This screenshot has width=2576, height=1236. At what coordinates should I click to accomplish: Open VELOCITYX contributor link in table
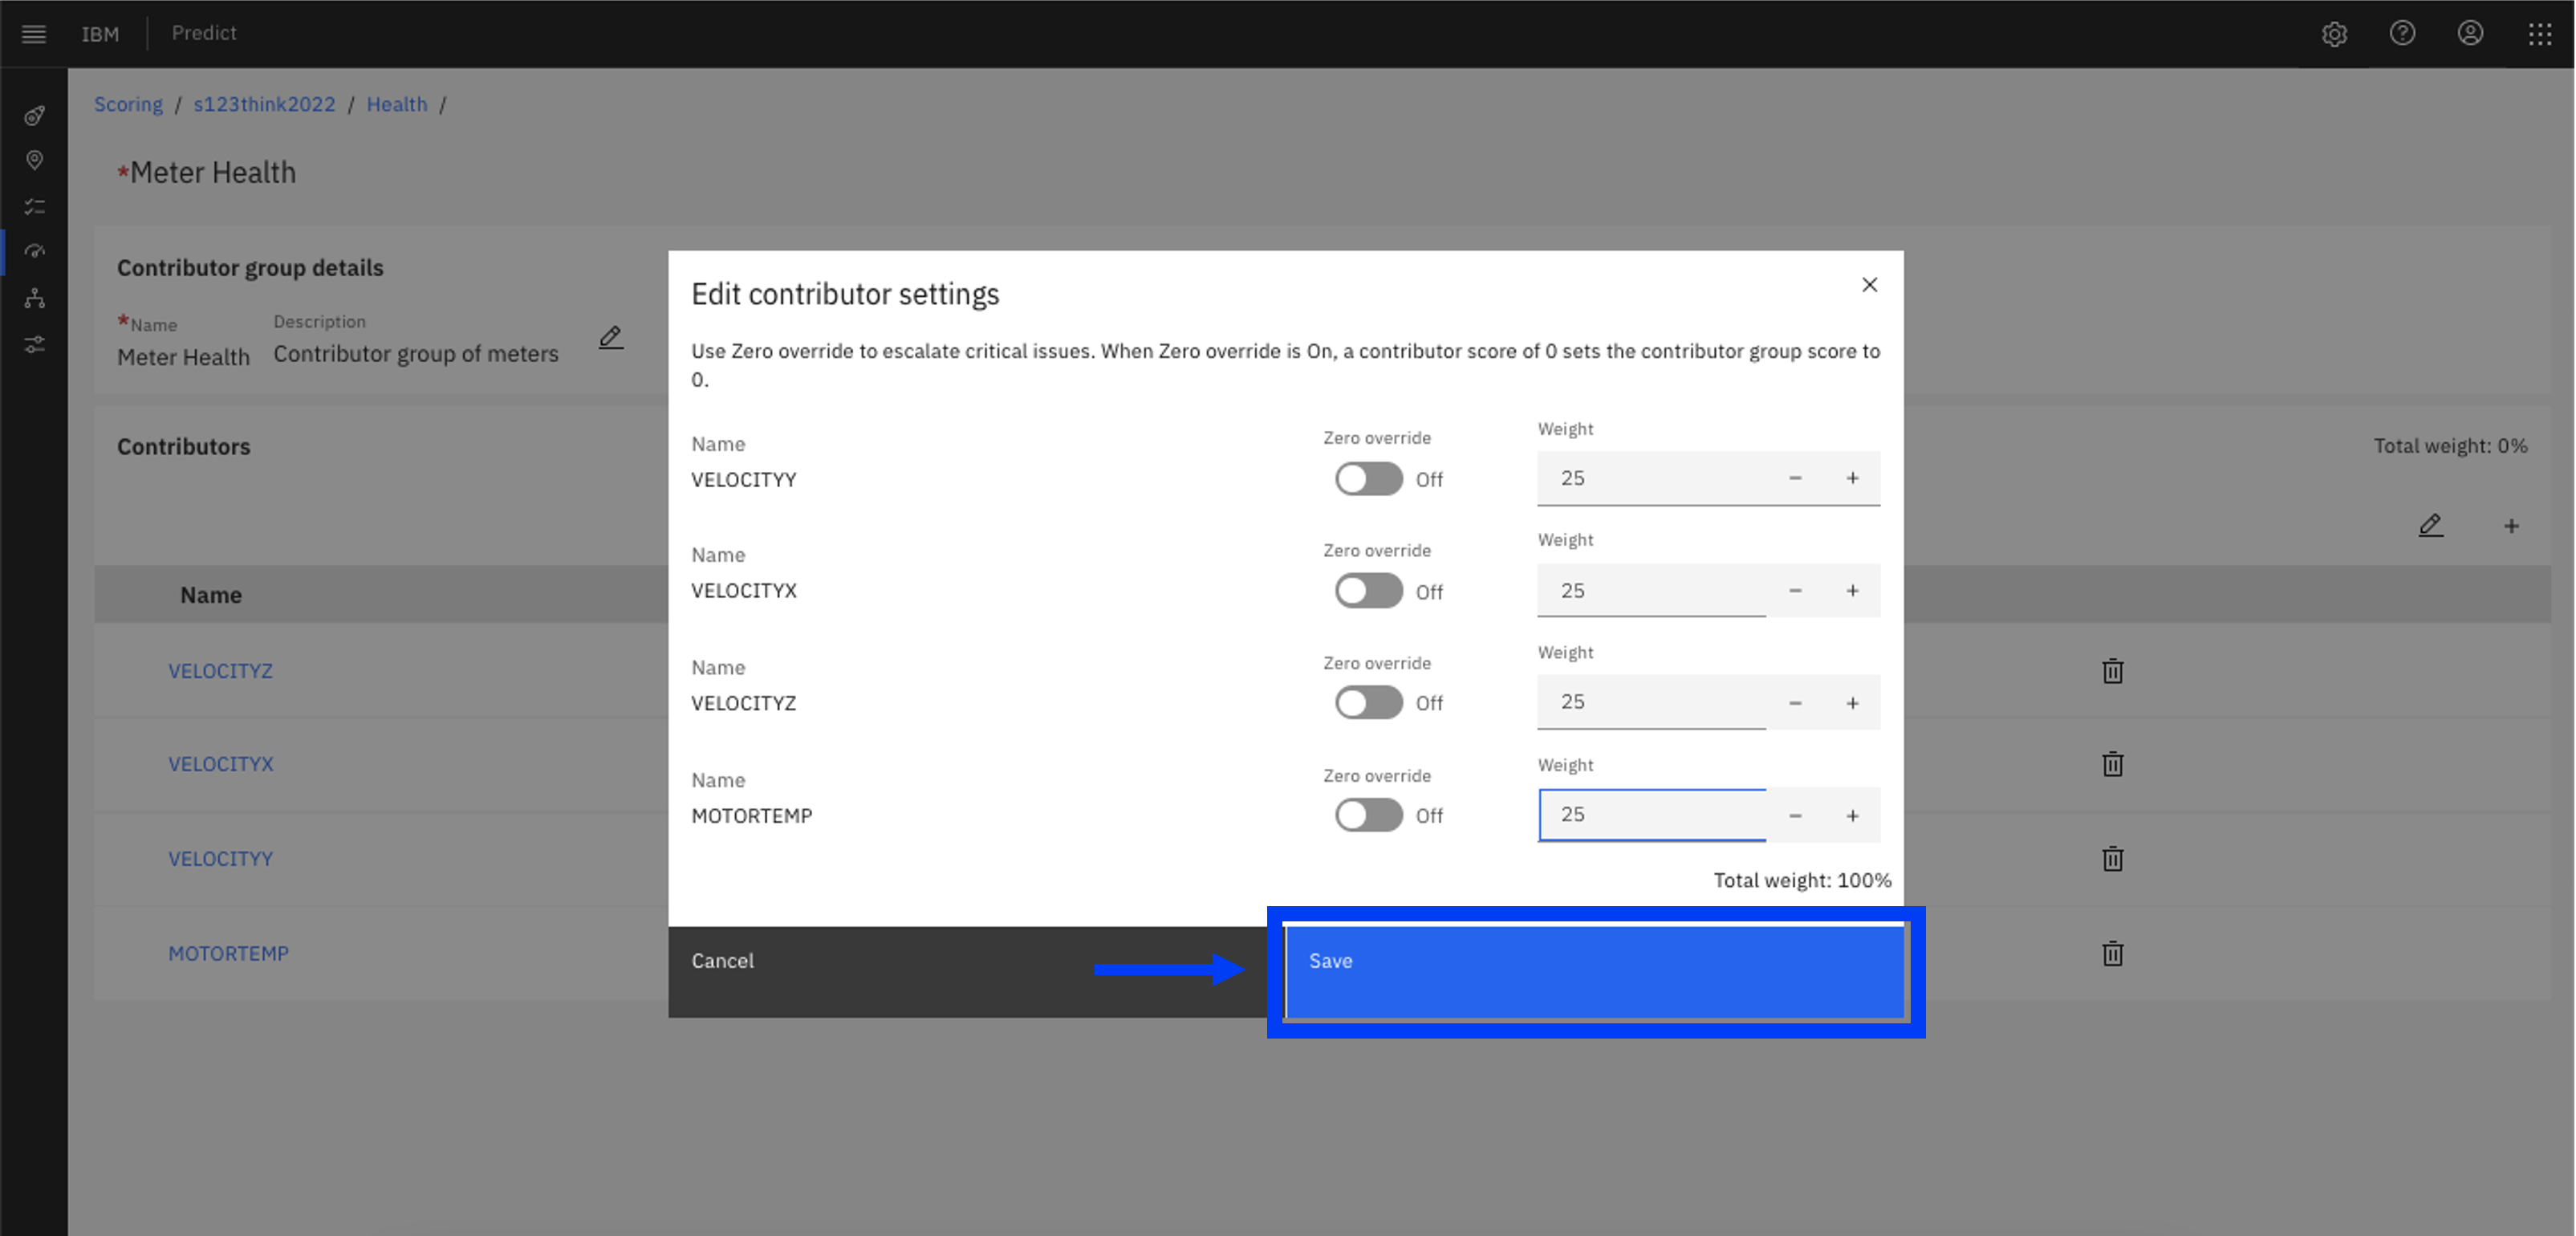220,764
